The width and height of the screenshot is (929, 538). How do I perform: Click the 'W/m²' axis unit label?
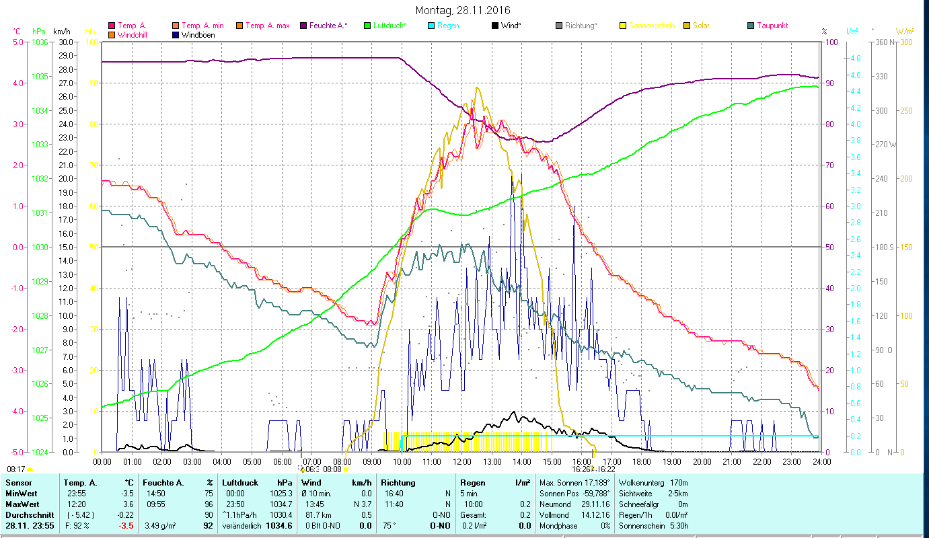905,32
